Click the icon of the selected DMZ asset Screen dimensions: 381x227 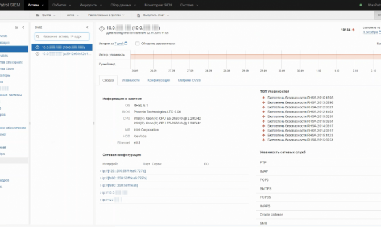click(x=38, y=48)
